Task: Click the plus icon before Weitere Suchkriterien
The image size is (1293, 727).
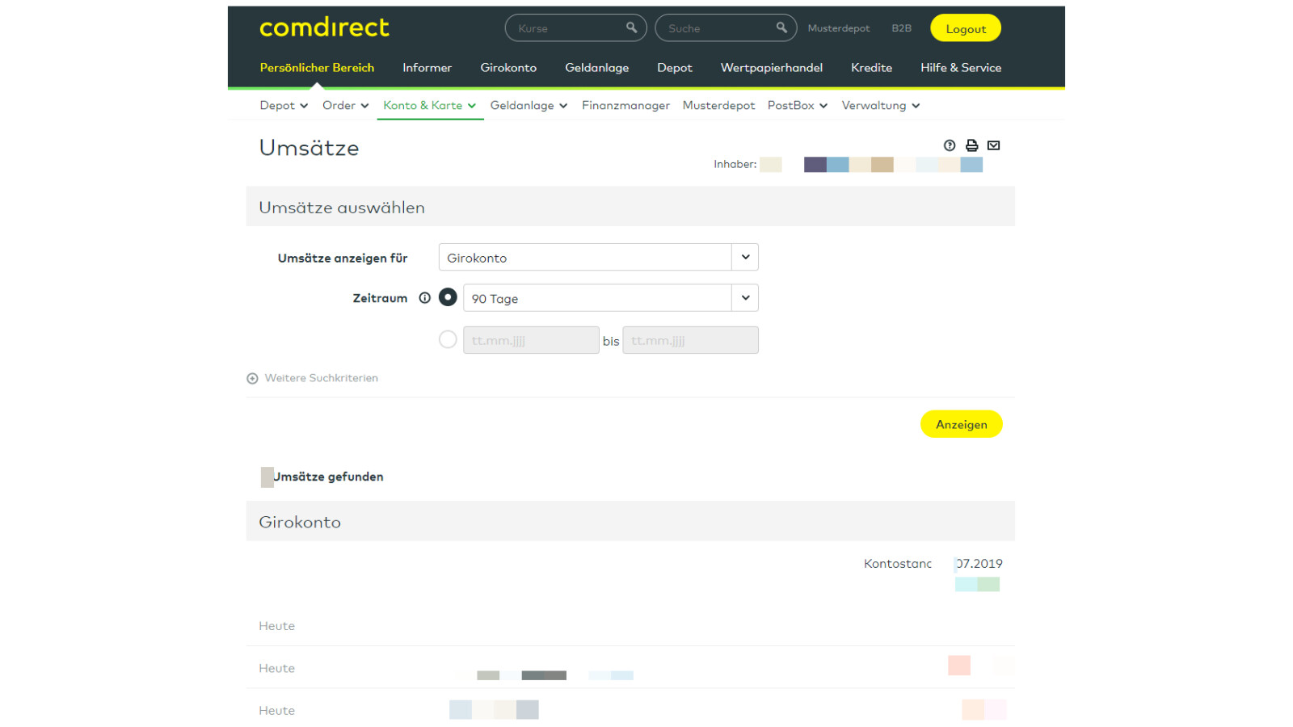Action: (252, 377)
